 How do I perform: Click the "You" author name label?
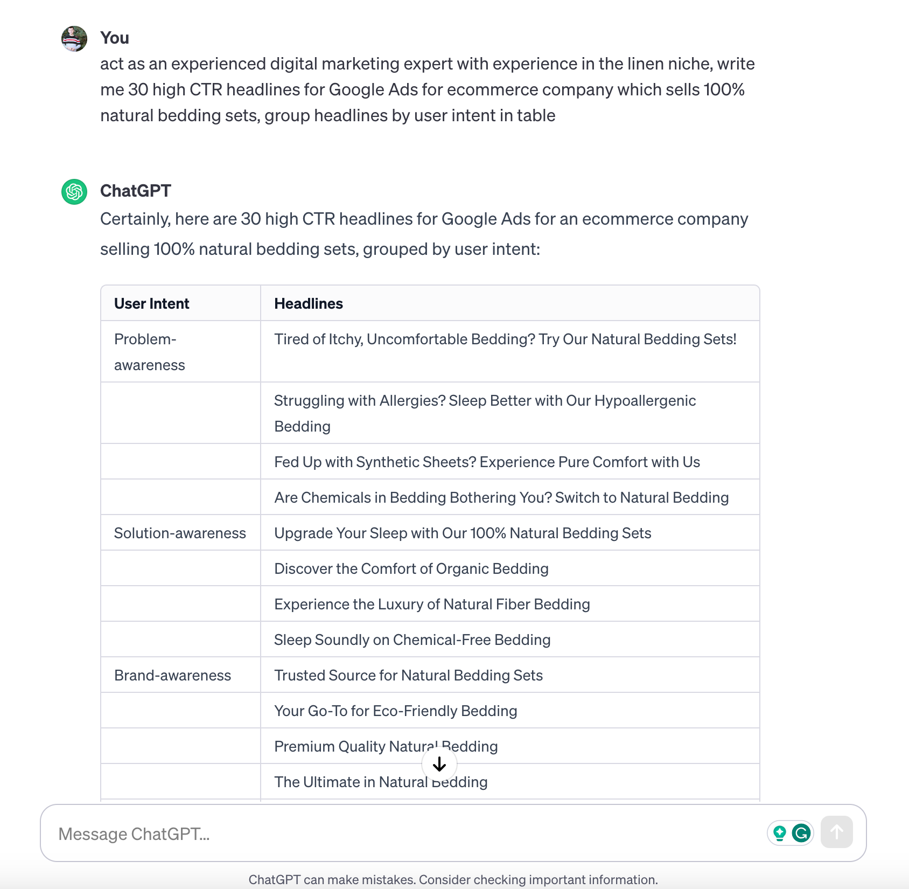[x=115, y=38]
